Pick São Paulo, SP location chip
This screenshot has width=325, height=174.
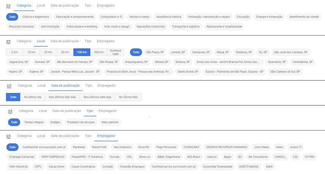(x=155, y=52)
